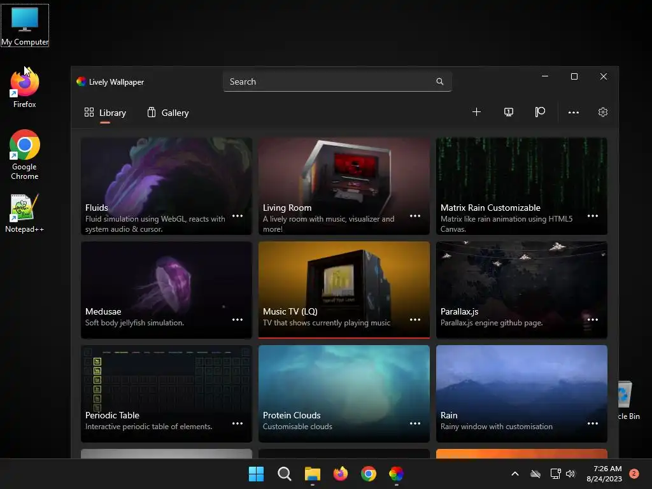Open the Windows Start menu
This screenshot has height=489, width=652.
point(256,474)
